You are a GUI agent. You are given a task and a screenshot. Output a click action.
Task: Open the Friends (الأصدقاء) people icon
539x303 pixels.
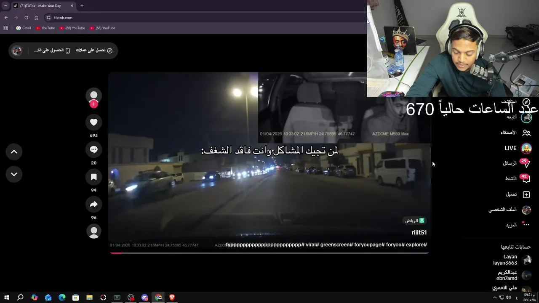[x=526, y=133]
